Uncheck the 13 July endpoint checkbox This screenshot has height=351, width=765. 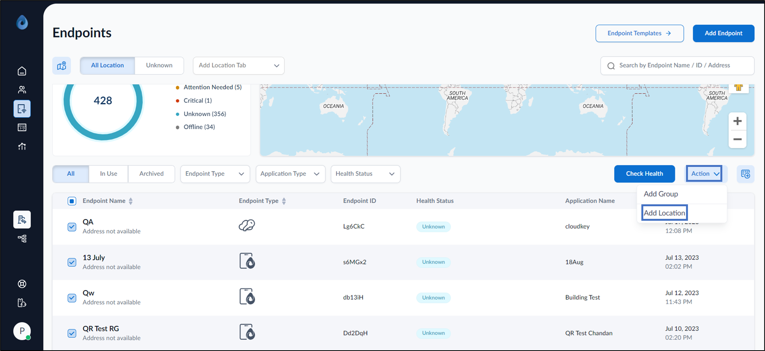72,262
